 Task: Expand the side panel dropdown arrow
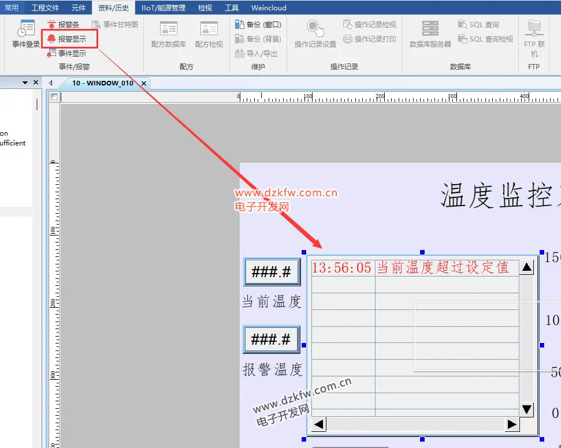(x=25, y=83)
